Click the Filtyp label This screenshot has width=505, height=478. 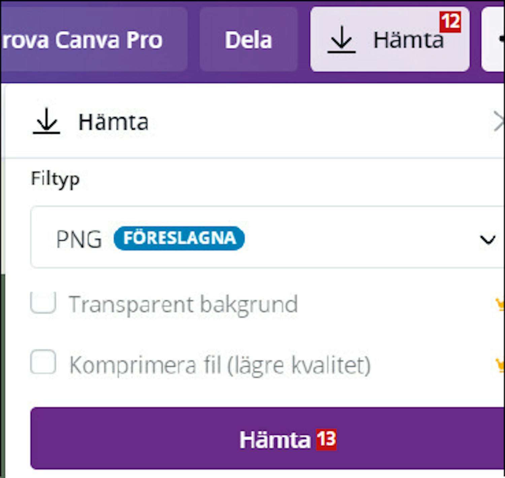click(55, 178)
